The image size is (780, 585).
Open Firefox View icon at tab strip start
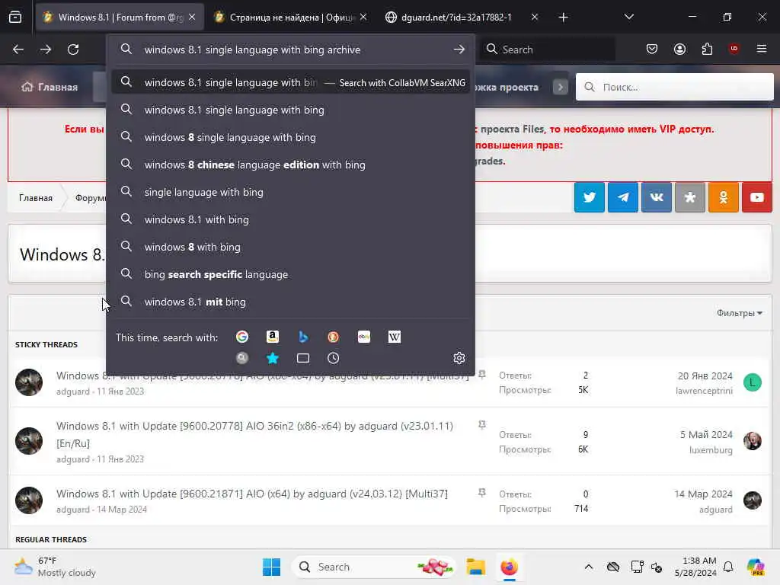15,18
